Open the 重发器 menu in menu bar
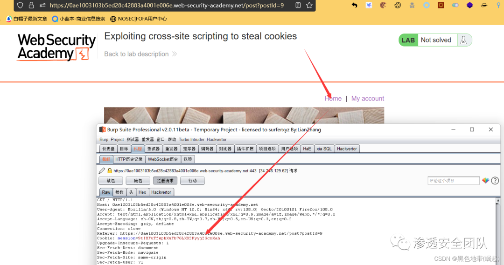This screenshot has width=504, height=265. click(x=148, y=140)
